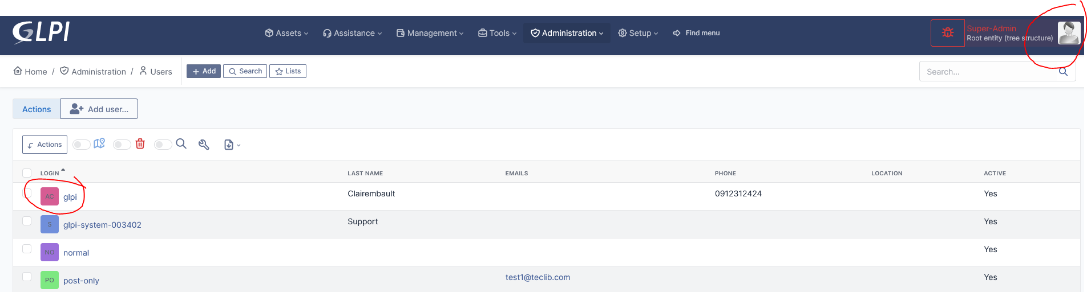Screen dimensions: 1087x292
Task: Click the Administration shield breadcrumb icon
Action: point(64,71)
